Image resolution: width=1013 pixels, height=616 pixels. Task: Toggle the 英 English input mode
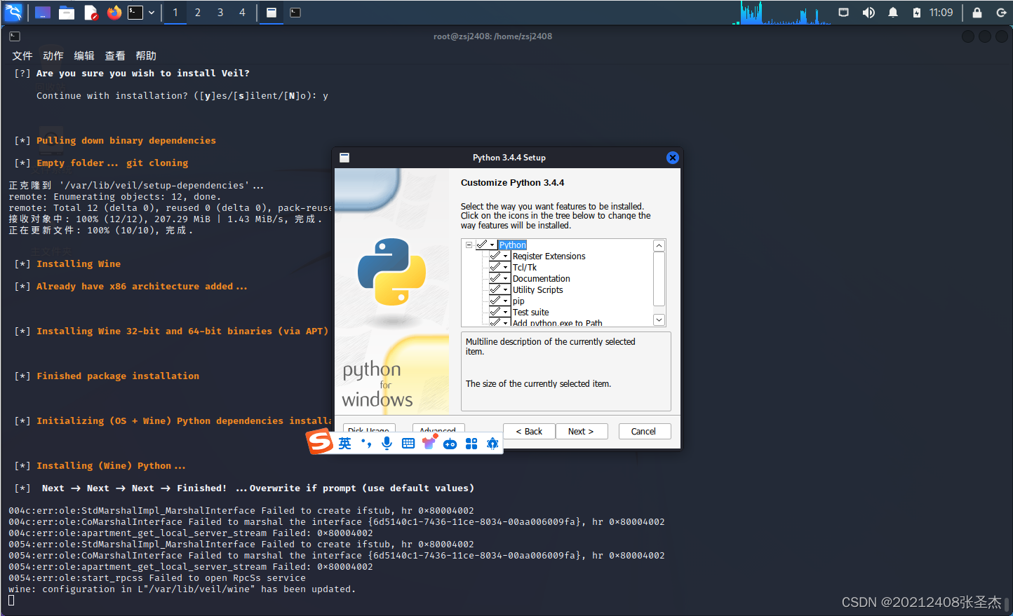pyautogui.click(x=345, y=444)
